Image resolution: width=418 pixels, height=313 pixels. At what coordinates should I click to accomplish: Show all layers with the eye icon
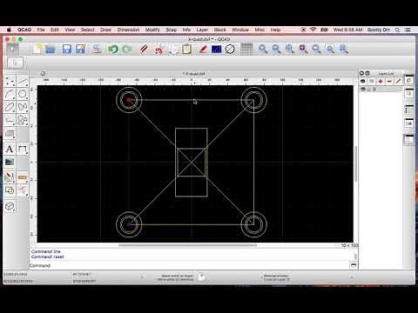363,81
